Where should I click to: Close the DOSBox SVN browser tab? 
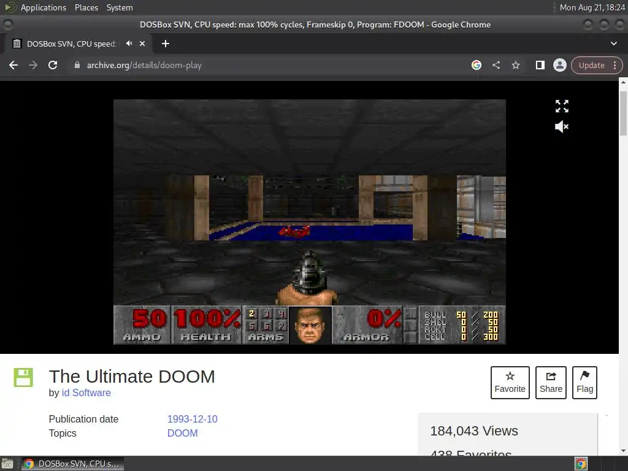coord(142,44)
